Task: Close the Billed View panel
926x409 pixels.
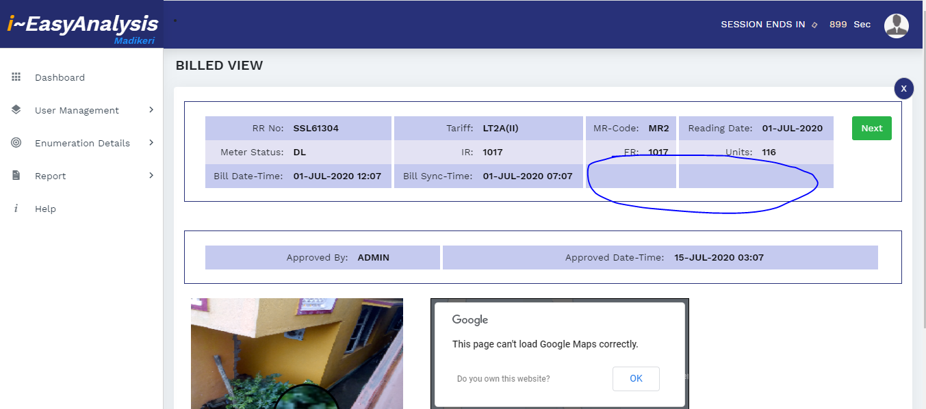Action: pos(903,89)
